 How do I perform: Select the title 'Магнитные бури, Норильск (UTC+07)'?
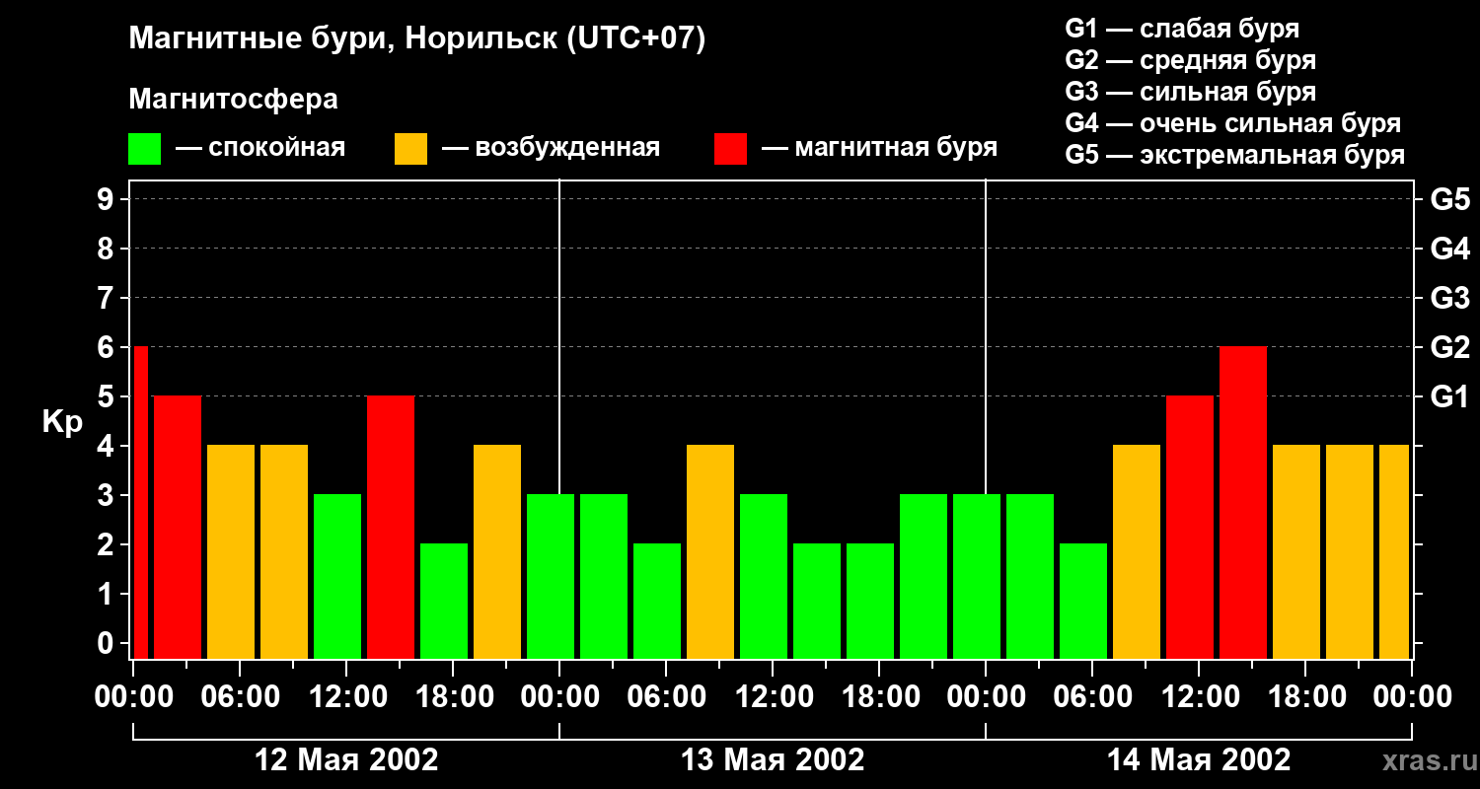click(417, 39)
